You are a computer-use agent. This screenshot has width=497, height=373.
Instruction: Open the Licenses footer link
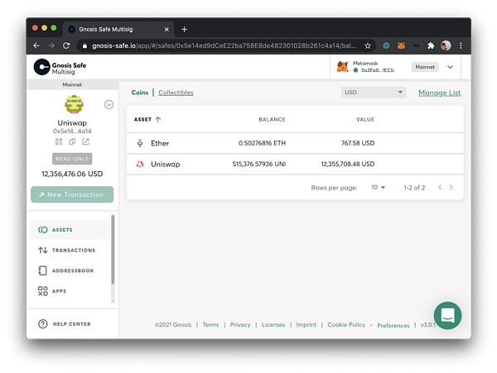(x=273, y=325)
